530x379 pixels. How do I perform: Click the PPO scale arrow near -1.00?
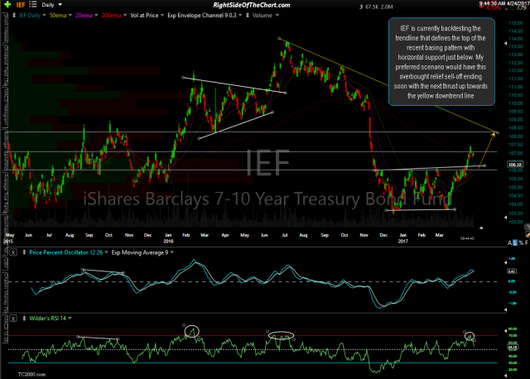pos(506,309)
